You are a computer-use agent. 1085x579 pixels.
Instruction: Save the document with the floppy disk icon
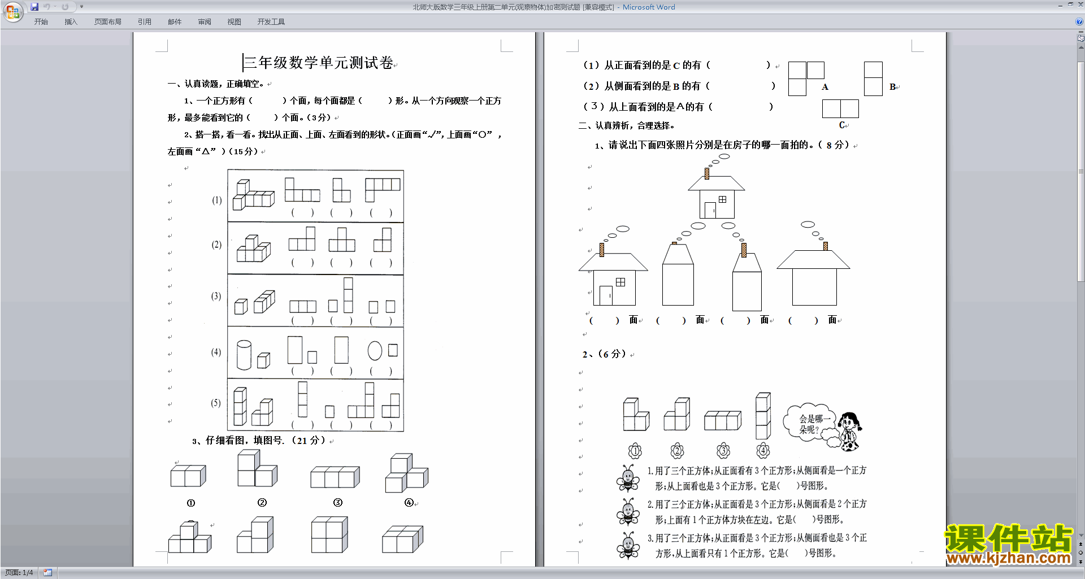click(x=34, y=7)
